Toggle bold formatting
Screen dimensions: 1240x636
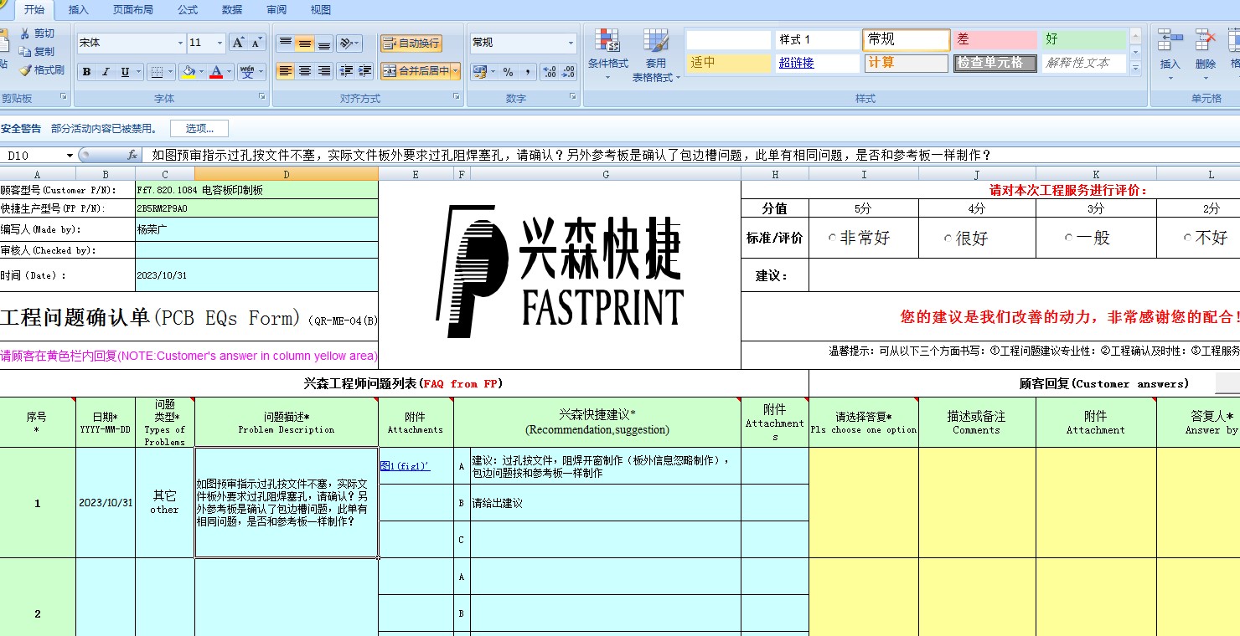click(86, 72)
